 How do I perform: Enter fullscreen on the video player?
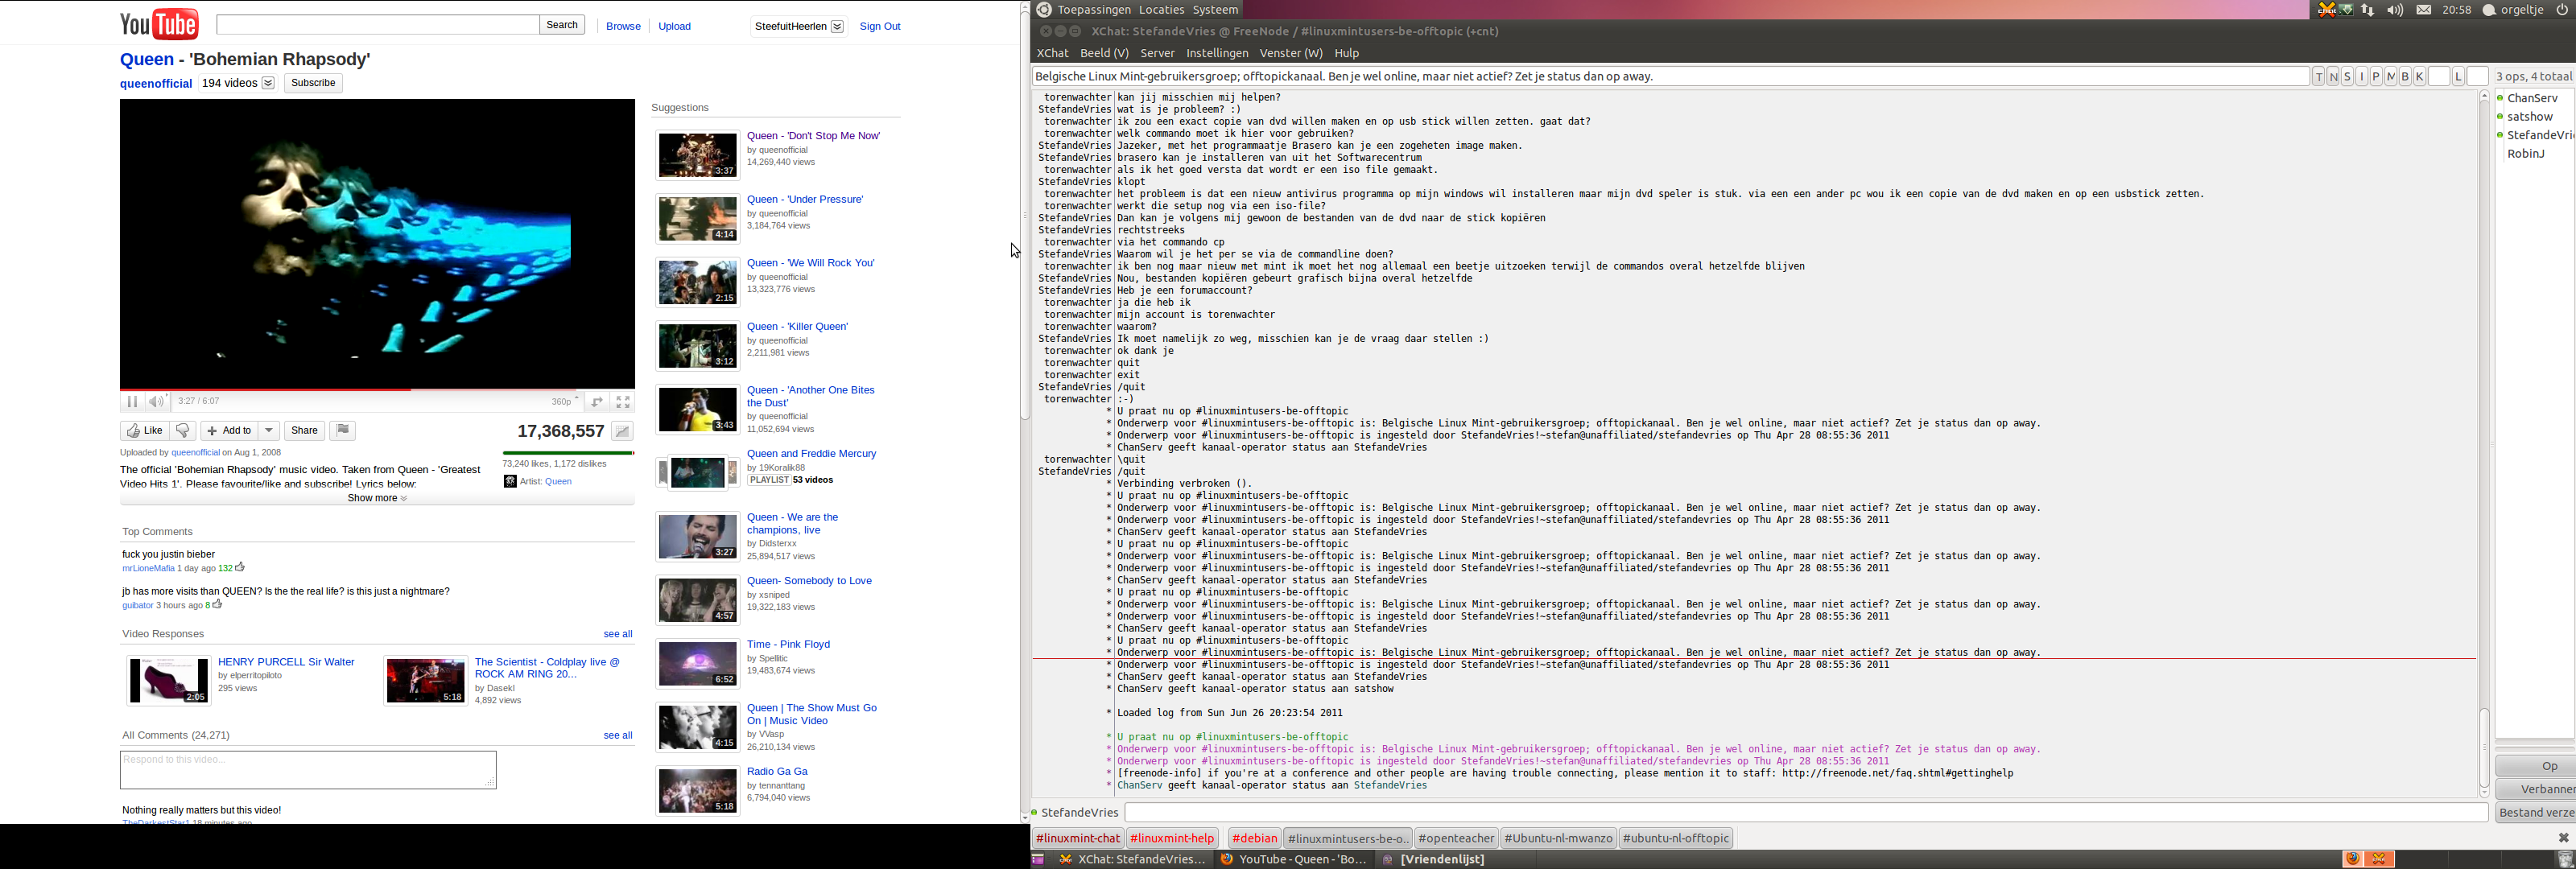(623, 402)
